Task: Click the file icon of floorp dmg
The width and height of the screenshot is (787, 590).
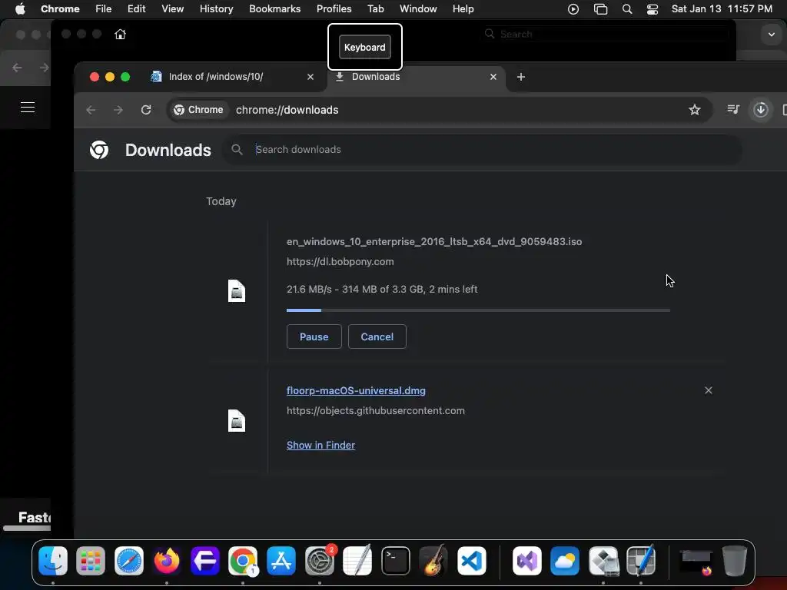Action: pos(237,421)
